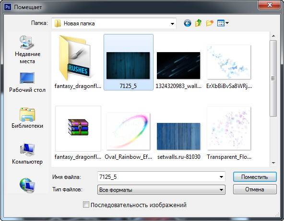Create a new folder
Viewport: 284px width, 221px height.
tap(210, 23)
